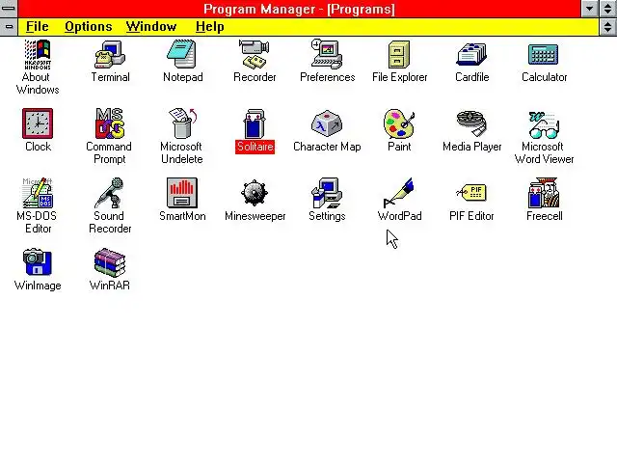Screen dimensions: 617x463
Task: Restore the Programs group window
Action: coord(608,27)
